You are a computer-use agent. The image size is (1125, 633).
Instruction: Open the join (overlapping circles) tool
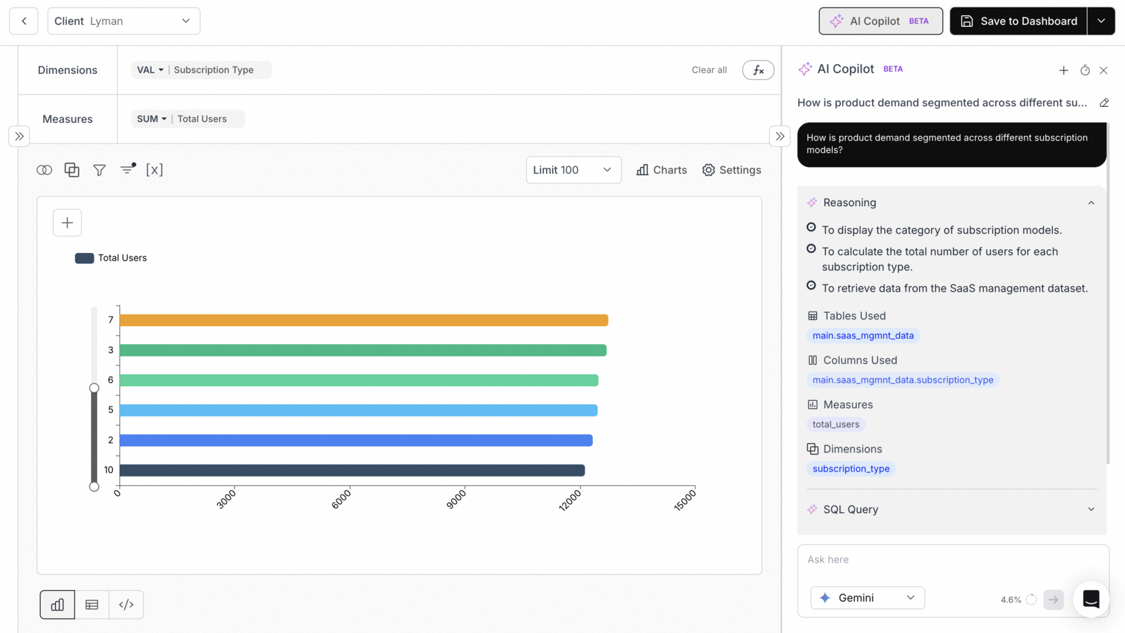click(x=44, y=170)
